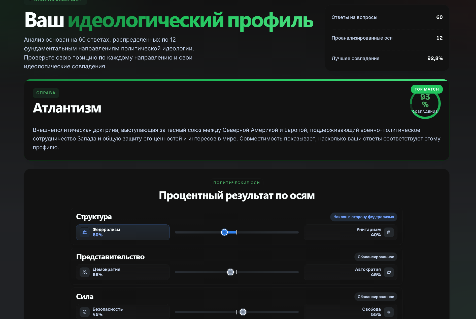Click the Unitarism clipboard icon

[389, 232]
